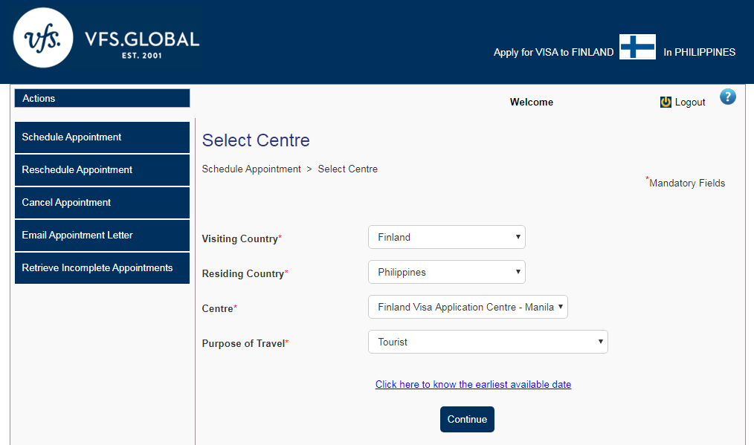Viewport: 754px width, 445px height.
Task: Click the yellow Logout power icon
Action: [666, 102]
